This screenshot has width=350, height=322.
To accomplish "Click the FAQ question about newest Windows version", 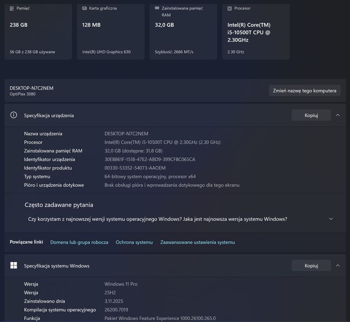I will point(158,219).
